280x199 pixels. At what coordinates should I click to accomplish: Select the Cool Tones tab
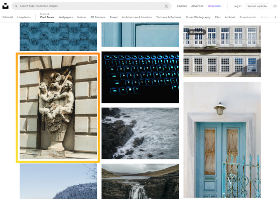(47, 17)
